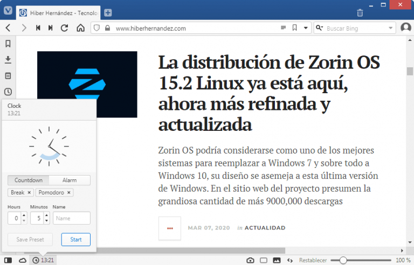Switch to Countdown mode
The image size is (414, 265).
pos(28,180)
